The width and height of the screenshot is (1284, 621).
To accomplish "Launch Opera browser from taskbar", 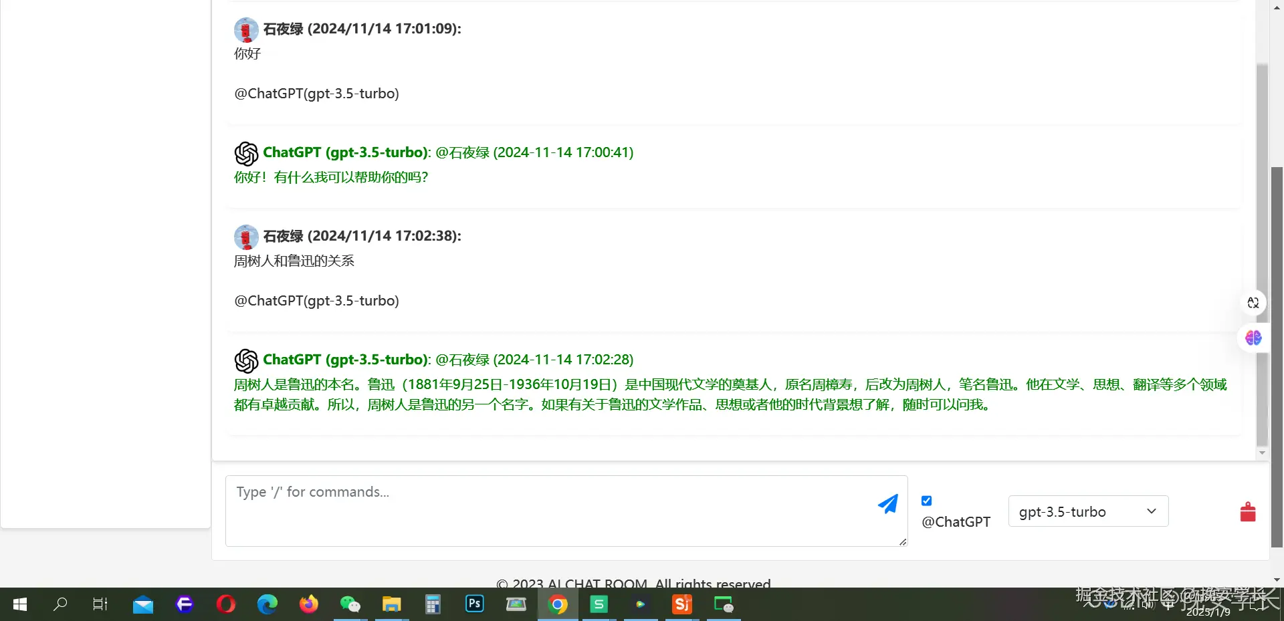I will pos(225,605).
